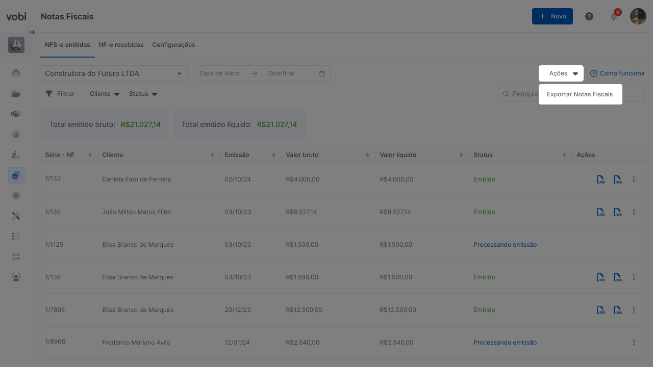Download XML for invoice 1/7895
Screen dimensions: 653x367
pyautogui.click(x=618, y=310)
